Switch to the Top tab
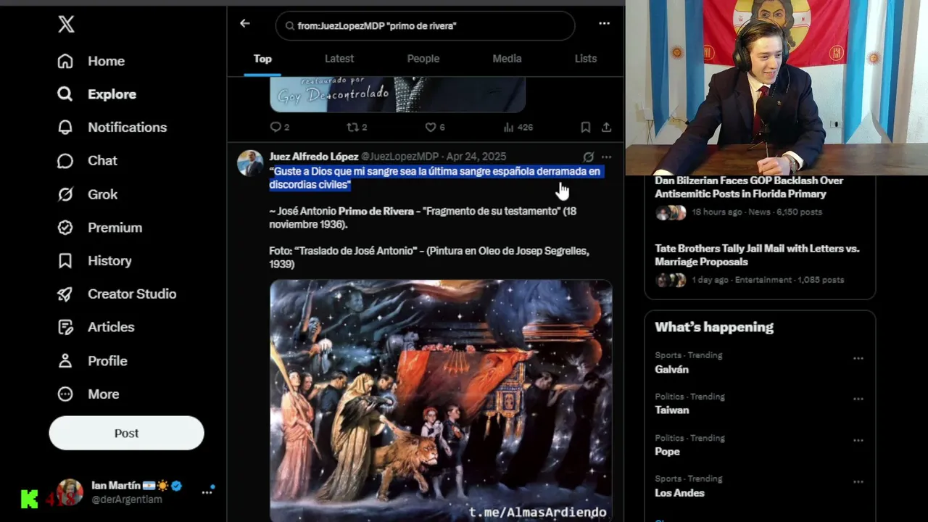This screenshot has width=928, height=522. pyautogui.click(x=262, y=59)
